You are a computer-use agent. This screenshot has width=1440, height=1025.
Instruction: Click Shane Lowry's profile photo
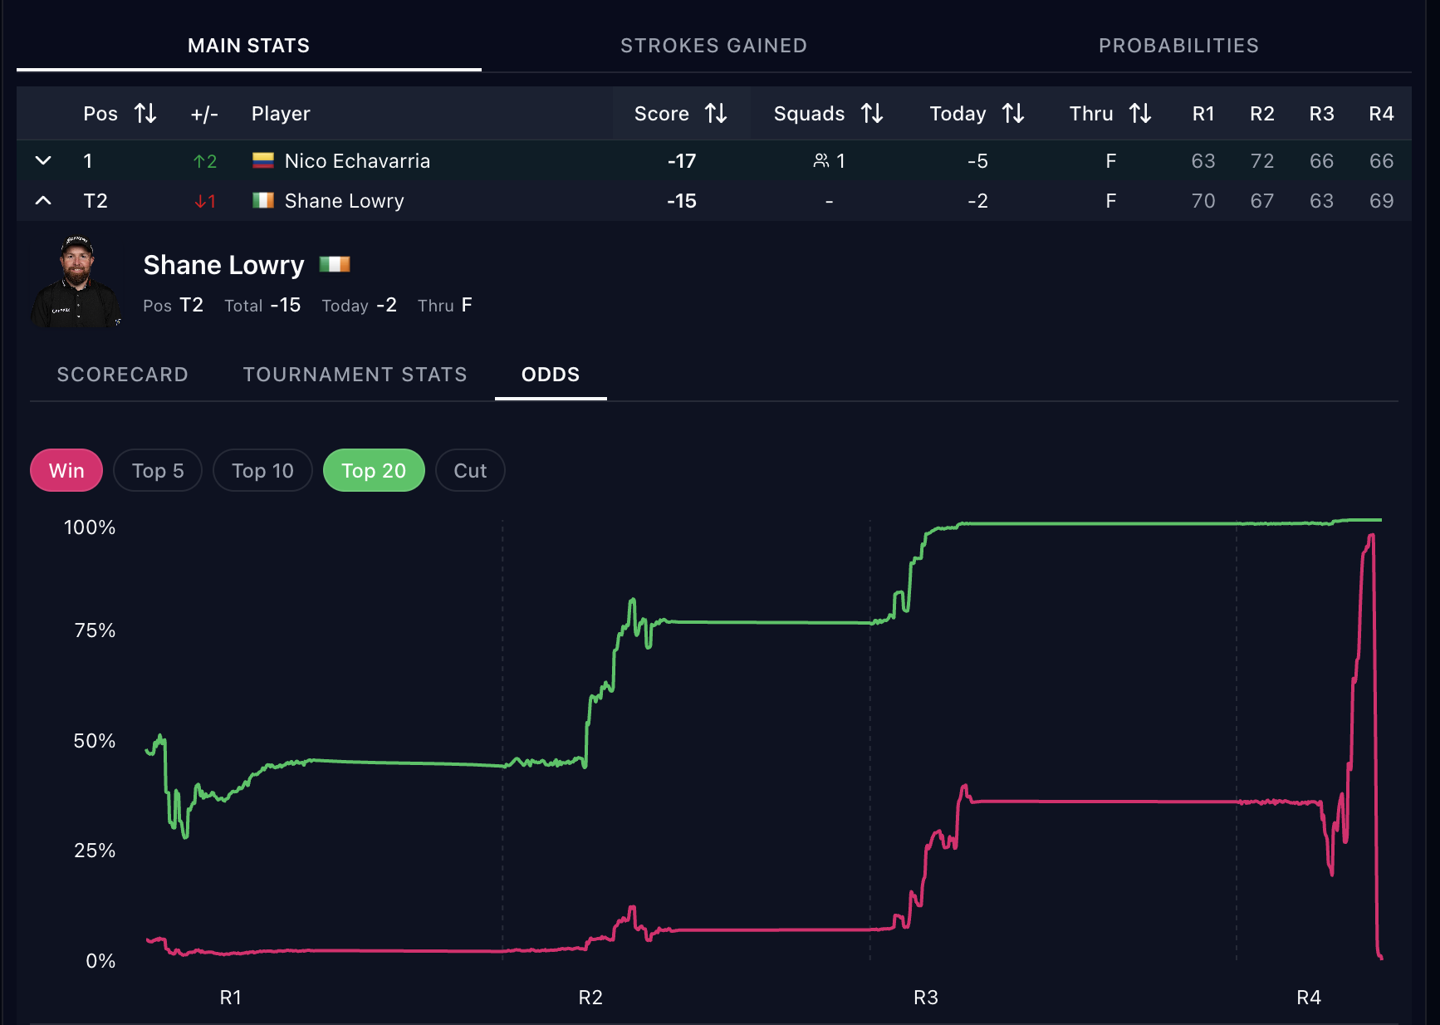76,282
